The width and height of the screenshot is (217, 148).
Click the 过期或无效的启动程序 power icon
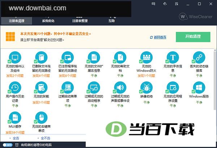click(94, 88)
